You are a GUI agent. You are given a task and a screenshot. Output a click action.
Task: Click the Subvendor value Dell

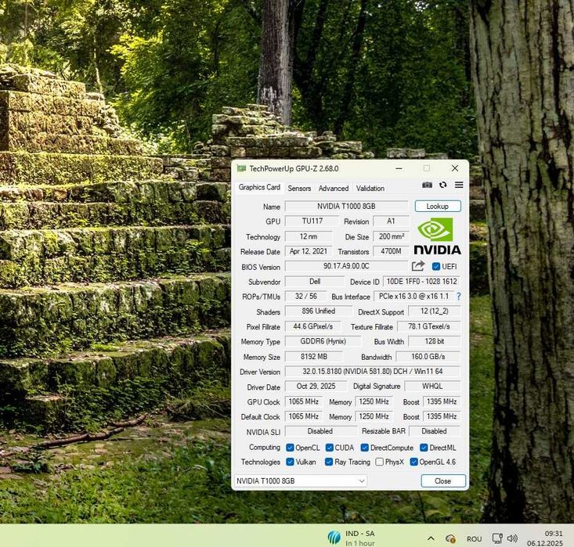315,282
